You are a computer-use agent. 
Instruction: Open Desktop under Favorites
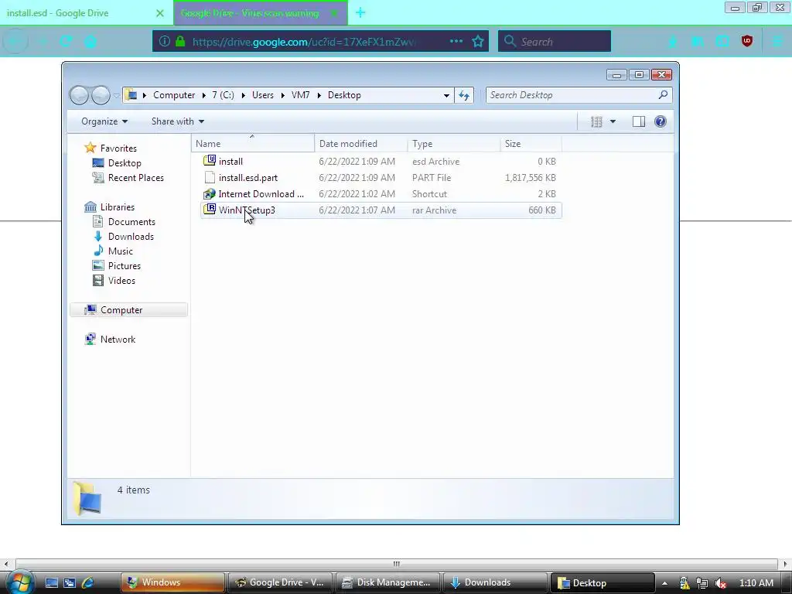[125, 162]
